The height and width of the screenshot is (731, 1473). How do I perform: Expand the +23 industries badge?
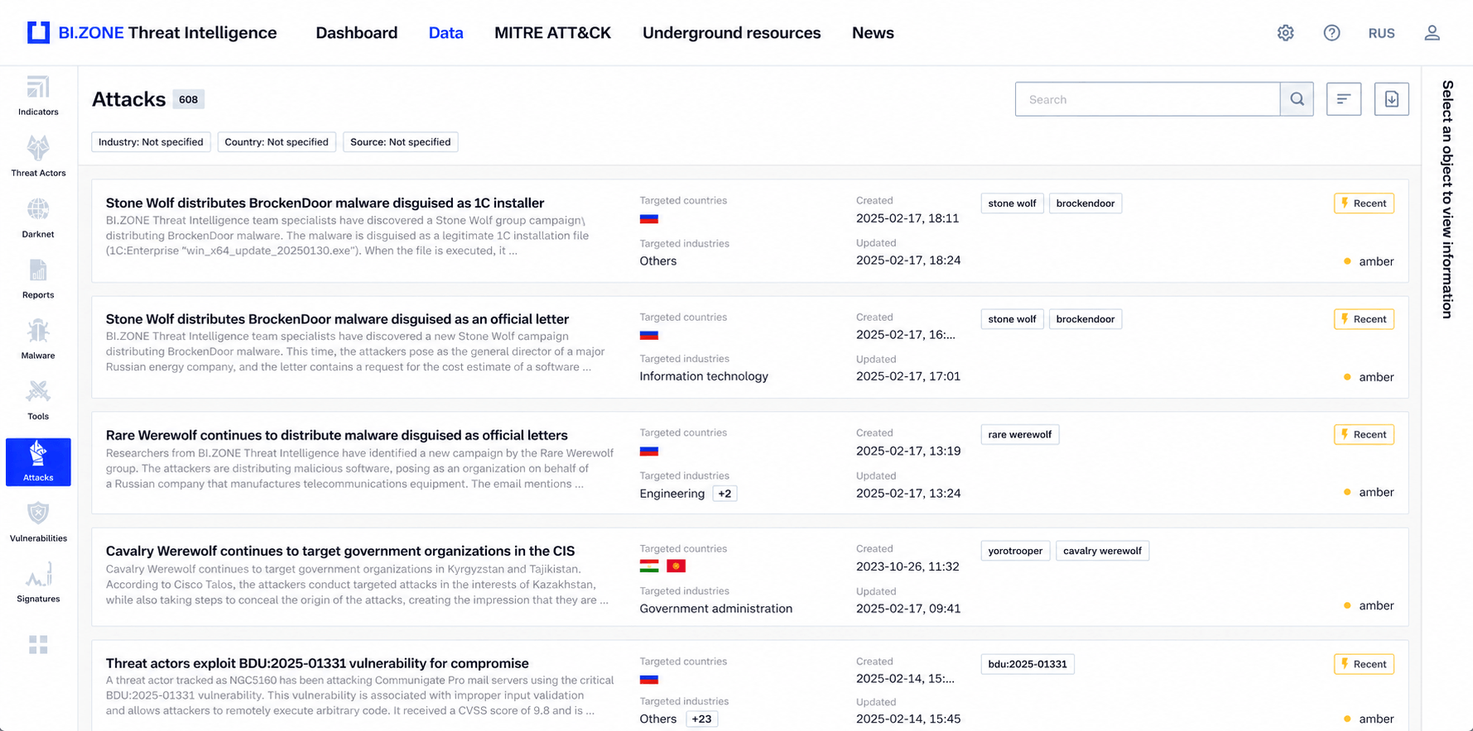701,719
